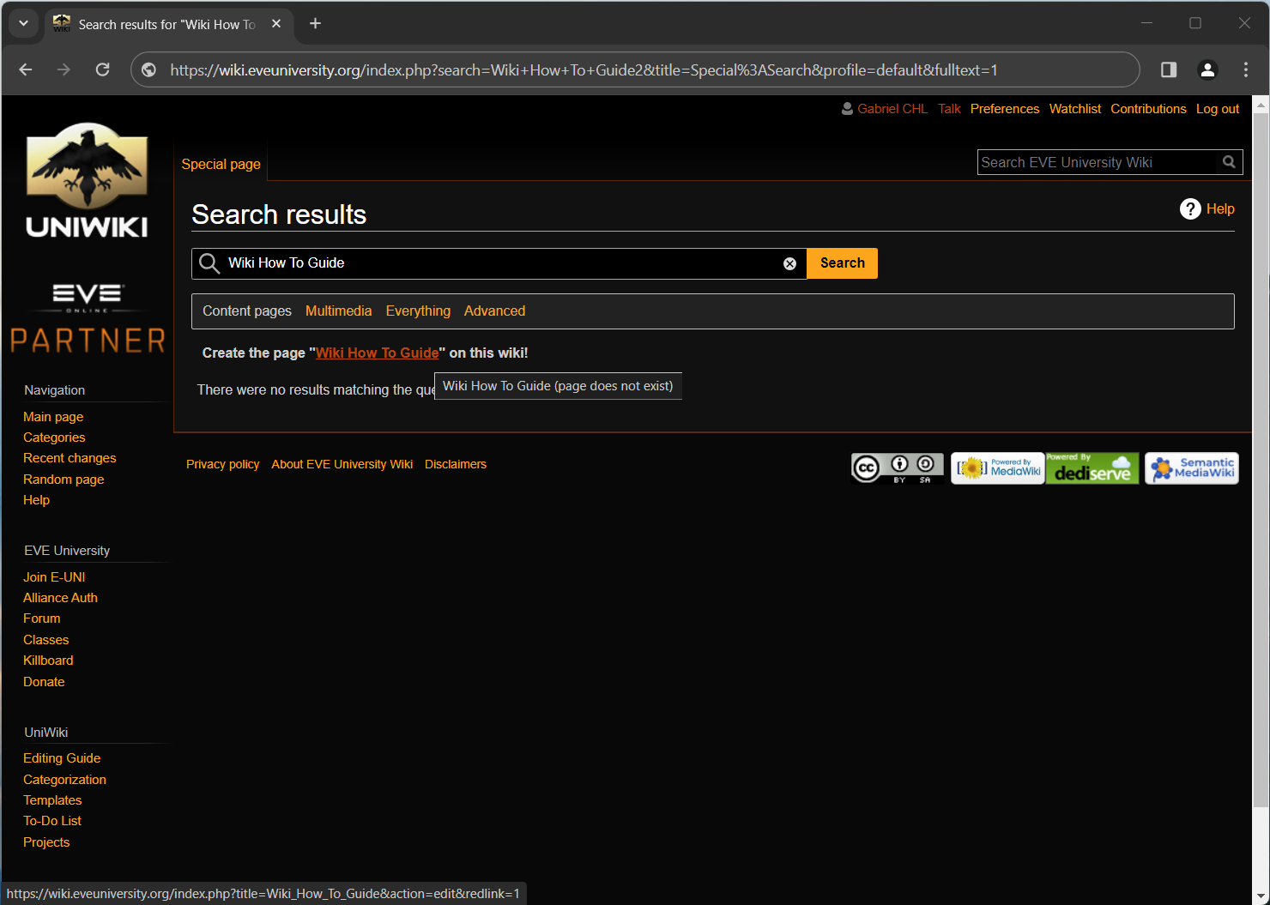Reload the page with browser refresh icon
The image size is (1270, 905).
click(102, 69)
